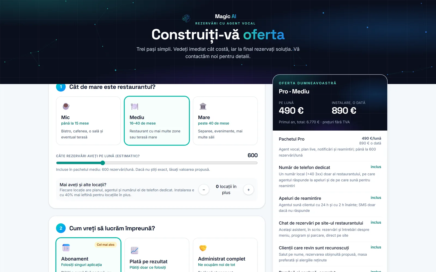Choose the Administrat complet plan
Viewport: 436px width, 272px height.
pyautogui.click(x=225, y=255)
